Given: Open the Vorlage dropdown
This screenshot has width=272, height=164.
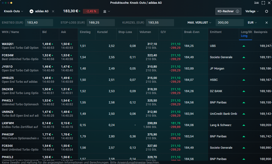Looking at the screenshot, I should [252, 11].
